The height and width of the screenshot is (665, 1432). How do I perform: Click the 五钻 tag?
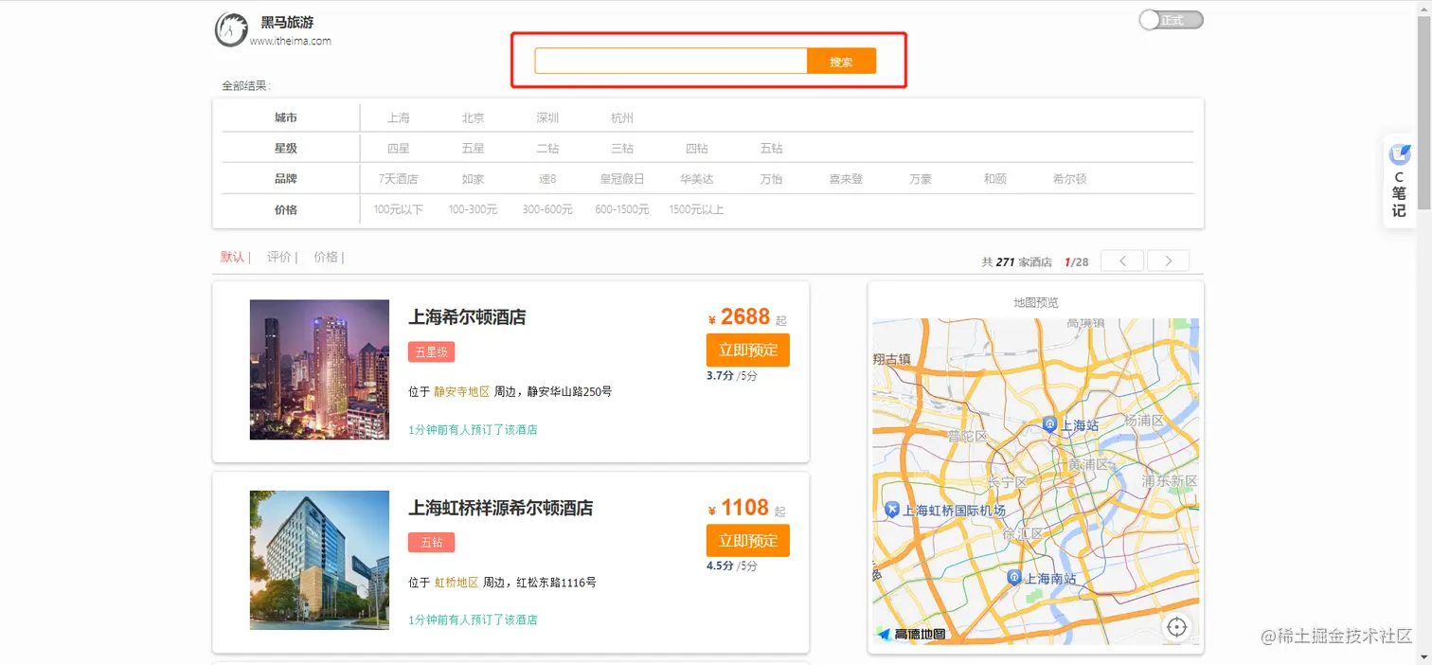point(432,542)
